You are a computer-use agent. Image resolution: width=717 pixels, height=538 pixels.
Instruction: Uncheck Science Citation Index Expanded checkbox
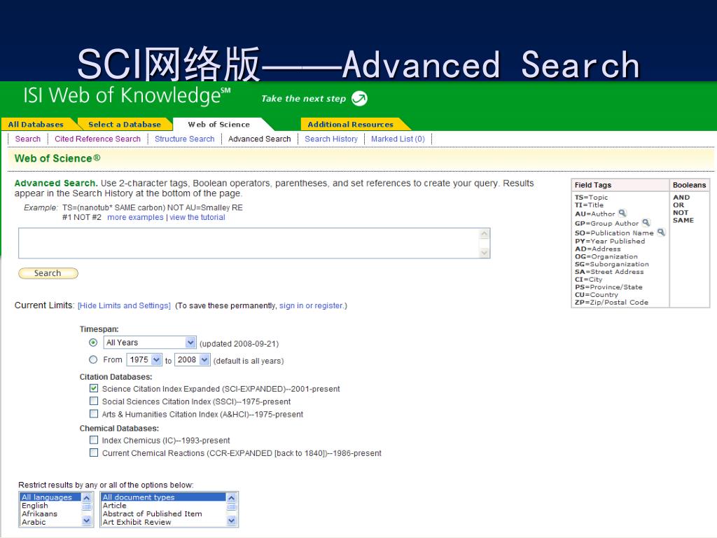tap(94, 388)
